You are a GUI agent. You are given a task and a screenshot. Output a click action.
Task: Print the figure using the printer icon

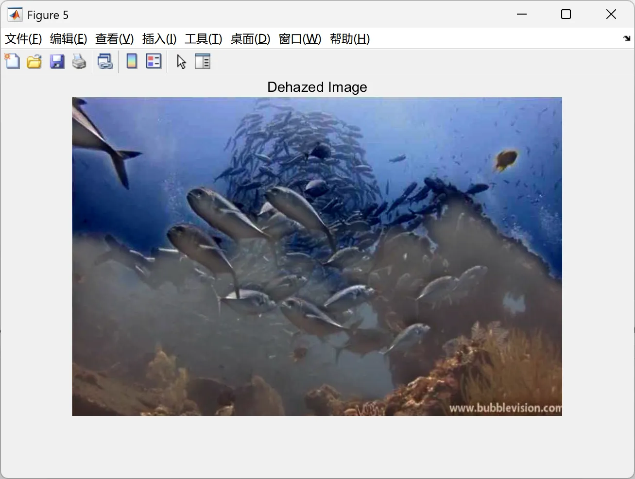pos(79,62)
